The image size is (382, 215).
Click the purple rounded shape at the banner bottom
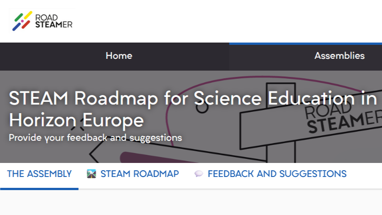(158, 158)
